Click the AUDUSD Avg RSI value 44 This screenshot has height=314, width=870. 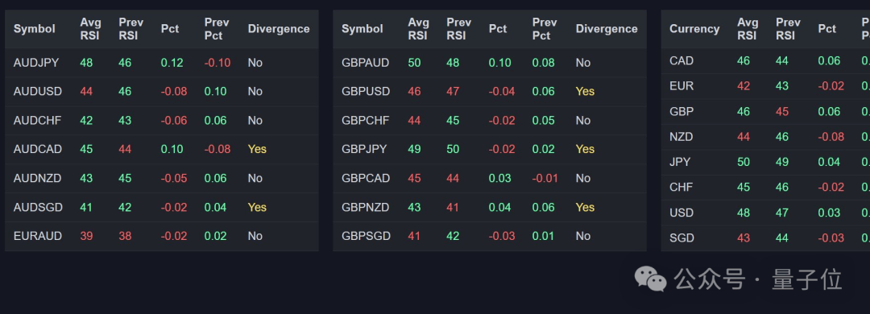[86, 92]
